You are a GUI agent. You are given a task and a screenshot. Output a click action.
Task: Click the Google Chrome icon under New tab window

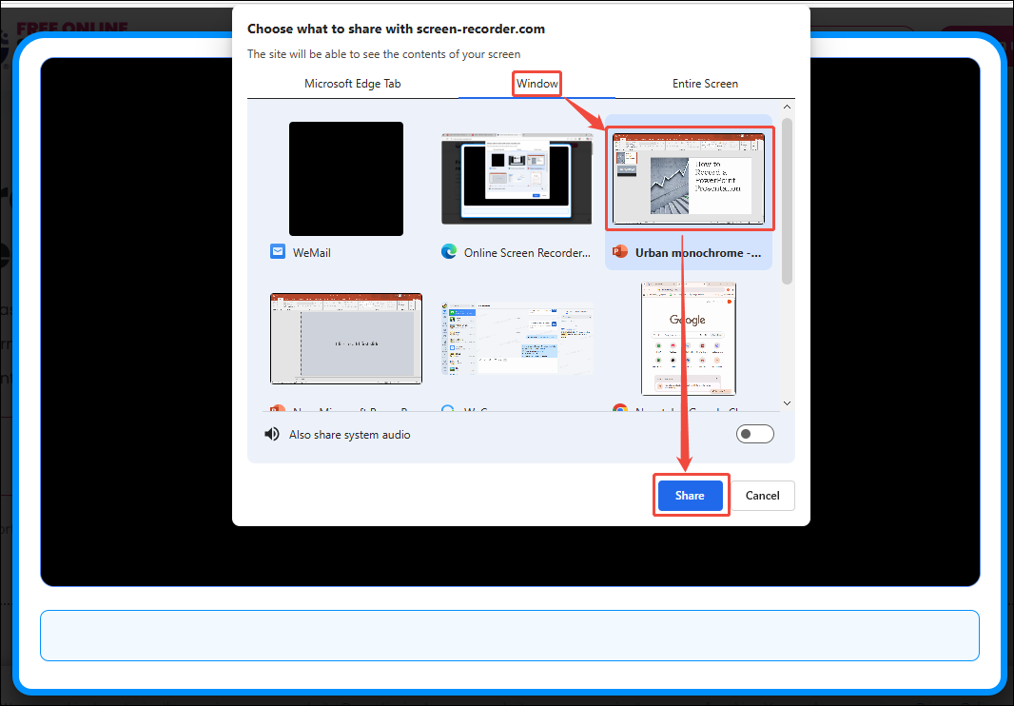click(619, 410)
